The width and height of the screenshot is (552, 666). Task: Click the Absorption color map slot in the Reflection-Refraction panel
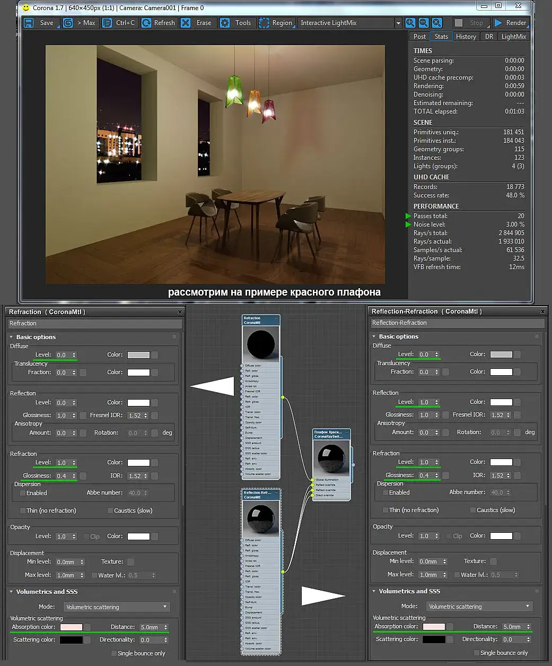coord(450,627)
